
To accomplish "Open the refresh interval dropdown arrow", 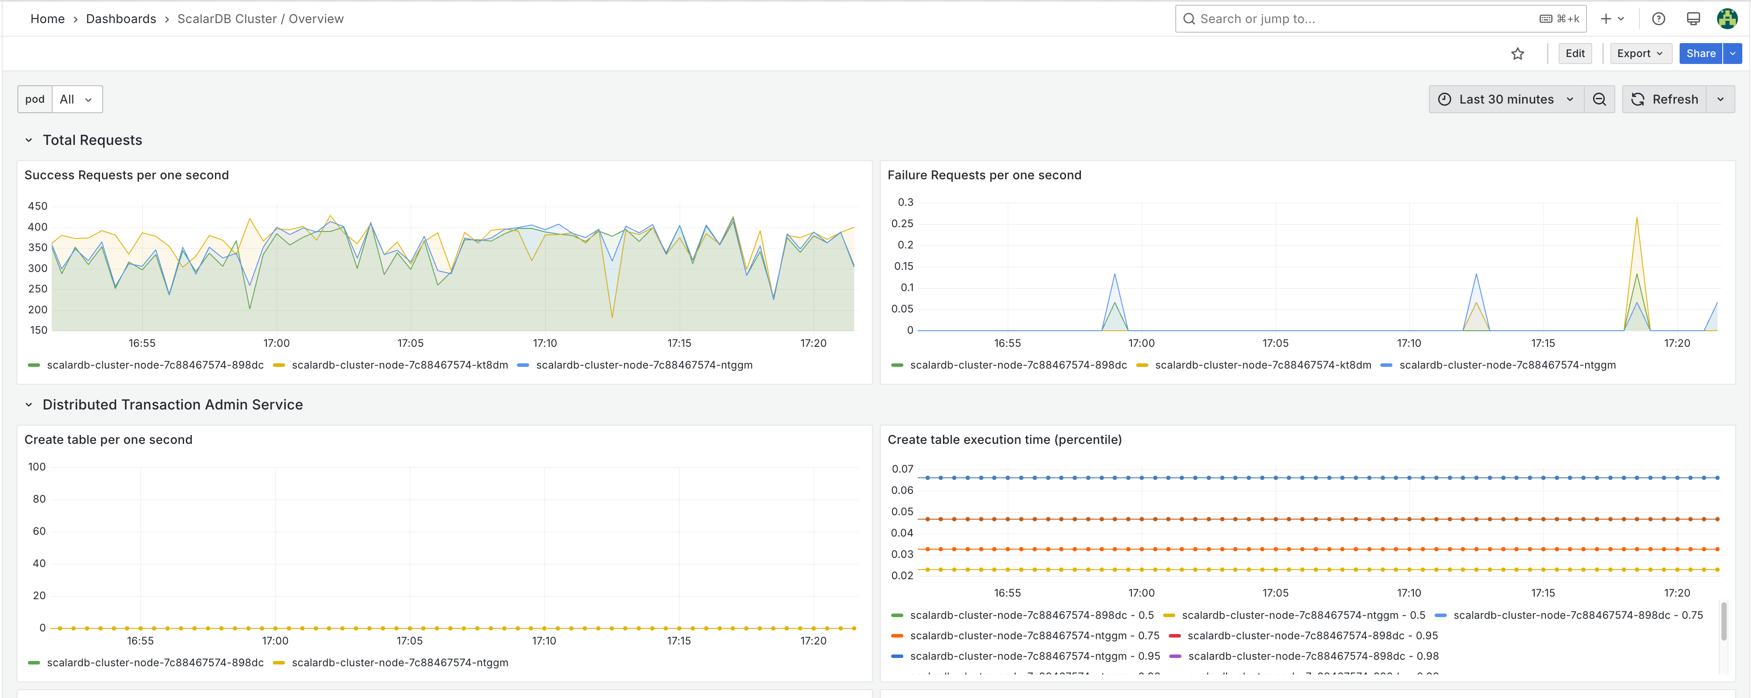I will click(1721, 99).
